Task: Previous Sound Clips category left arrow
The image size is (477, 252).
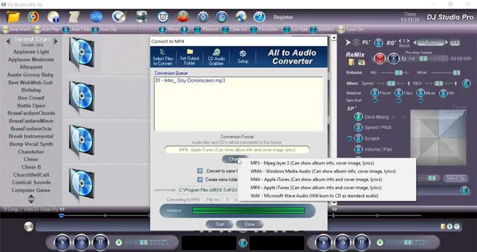Action: pyautogui.click(x=8, y=41)
